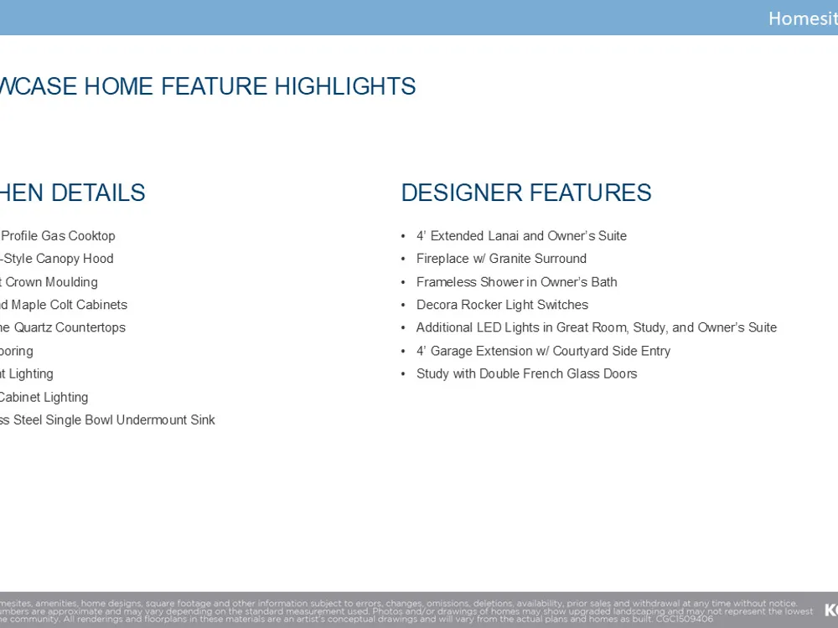Click the Maple Colt Cabinets text
This screenshot has height=628, width=838.
point(65,305)
